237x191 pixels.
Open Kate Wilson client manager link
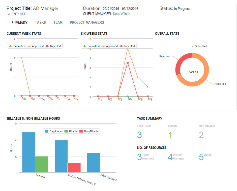tap(121, 14)
